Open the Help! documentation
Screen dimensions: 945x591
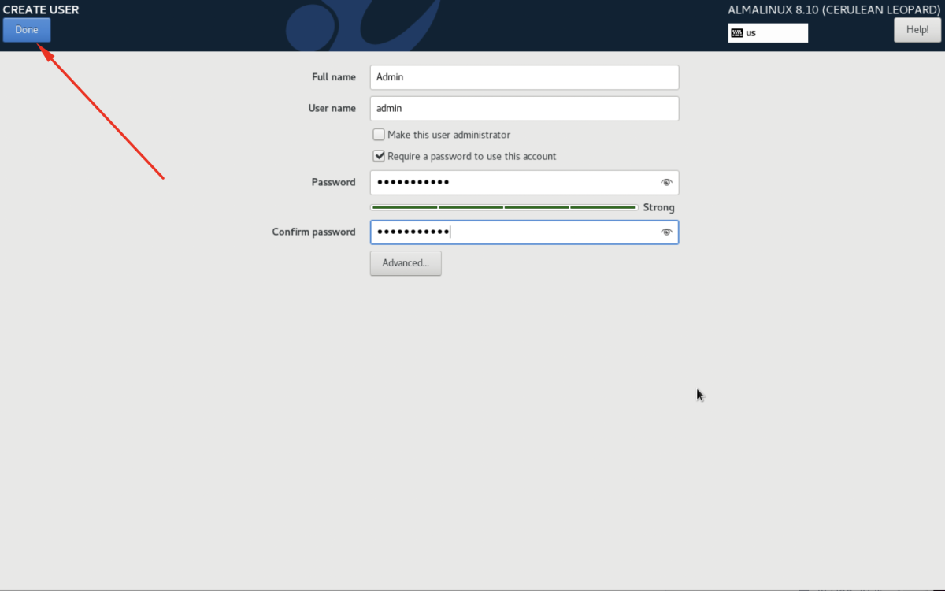tap(917, 30)
